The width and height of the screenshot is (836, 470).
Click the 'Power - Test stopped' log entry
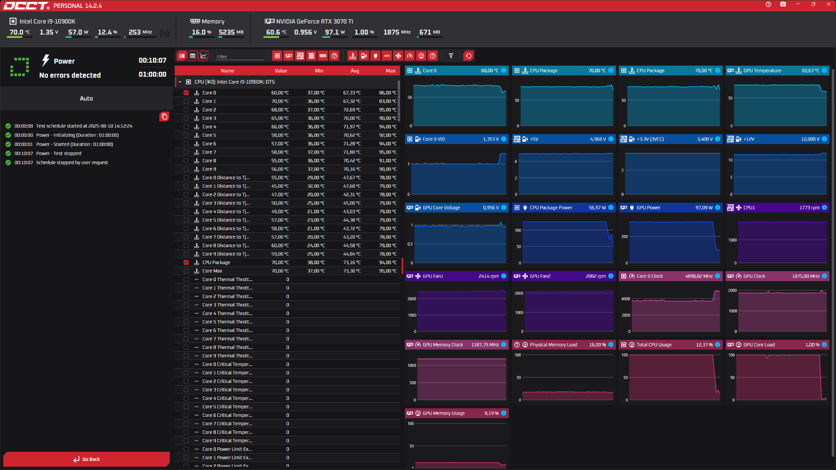tap(58, 153)
